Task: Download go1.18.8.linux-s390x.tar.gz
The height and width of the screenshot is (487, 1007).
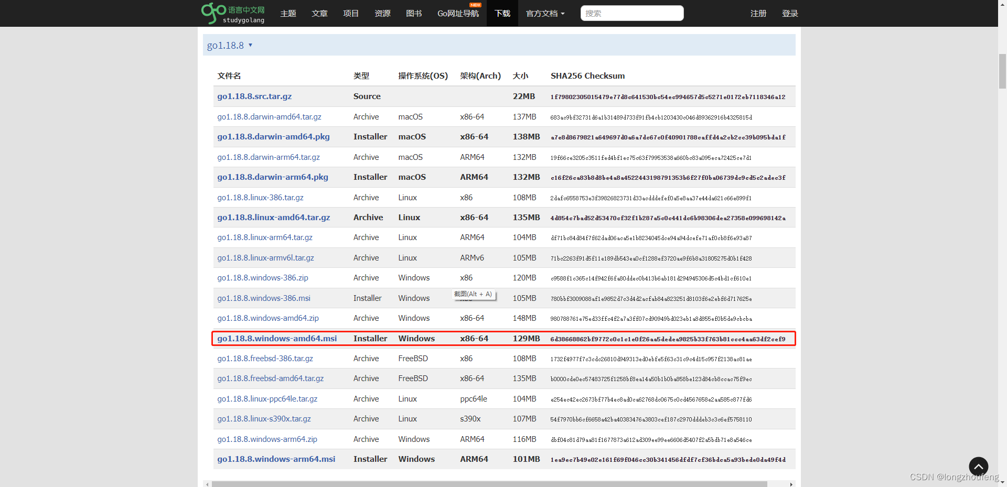Action: pyautogui.click(x=264, y=419)
